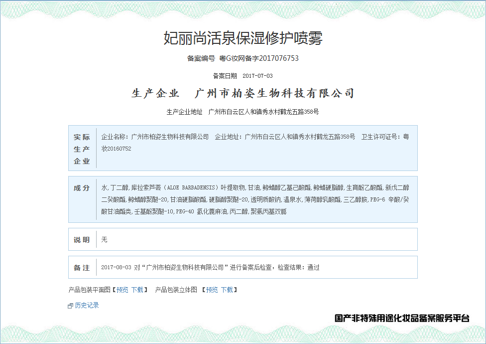Click the ingredient 氢化蓖麻油
Image resolution: width=486 pixels, height=344 pixels.
tap(212, 211)
